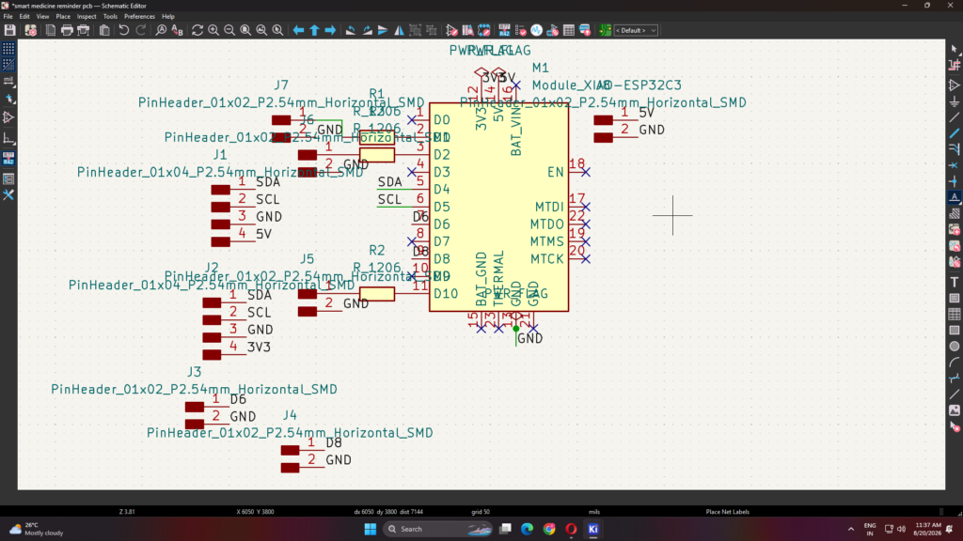Open the Tools menu
Screen dimensions: 963x541
tap(110, 17)
